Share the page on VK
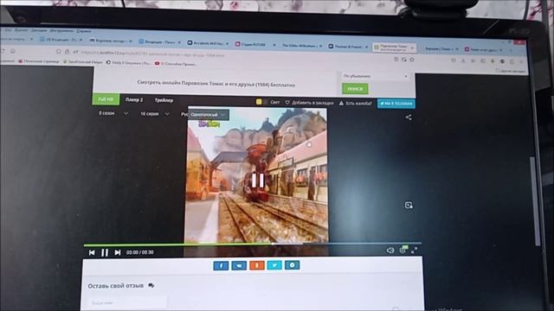This screenshot has height=311, width=554. click(239, 266)
